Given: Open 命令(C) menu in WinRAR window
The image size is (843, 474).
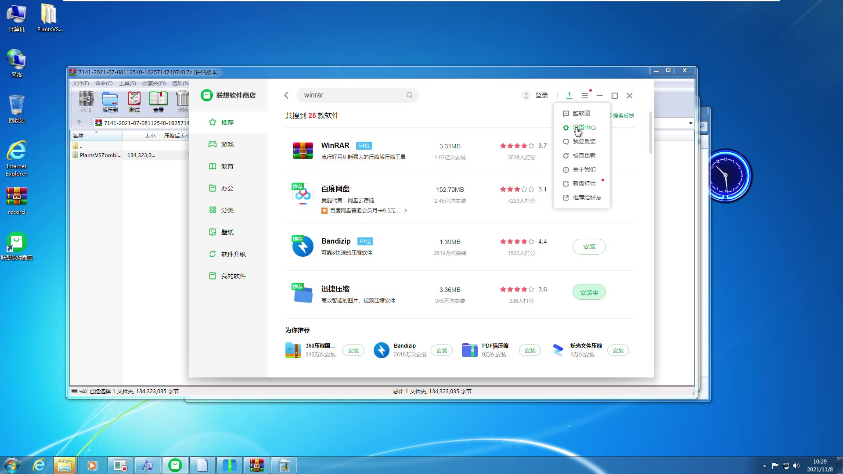Looking at the screenshot, I should (104, 83).
